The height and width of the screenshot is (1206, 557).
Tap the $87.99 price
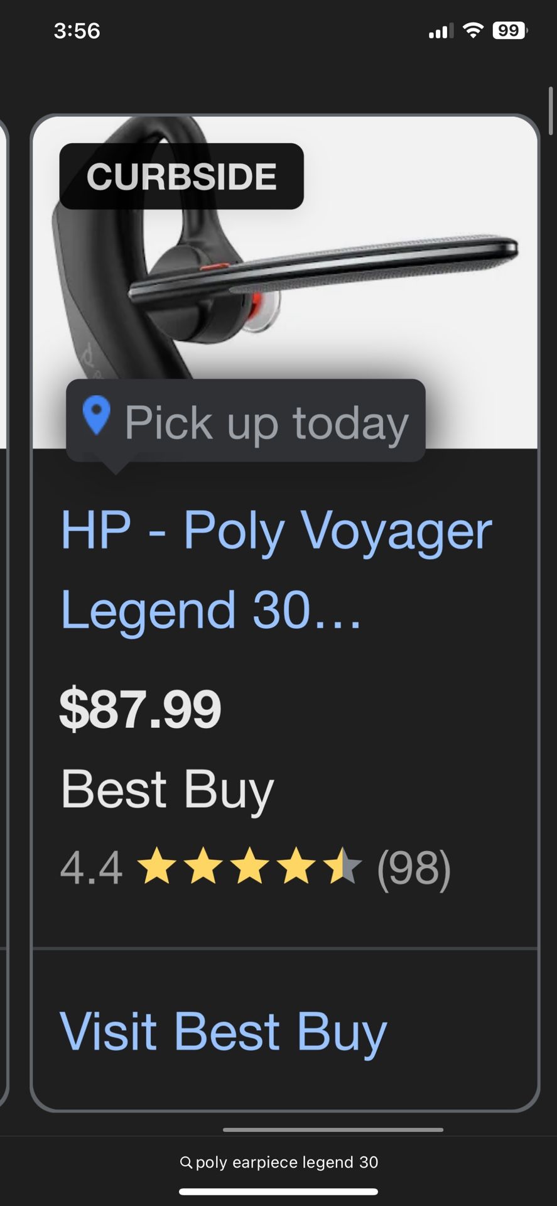140,709
